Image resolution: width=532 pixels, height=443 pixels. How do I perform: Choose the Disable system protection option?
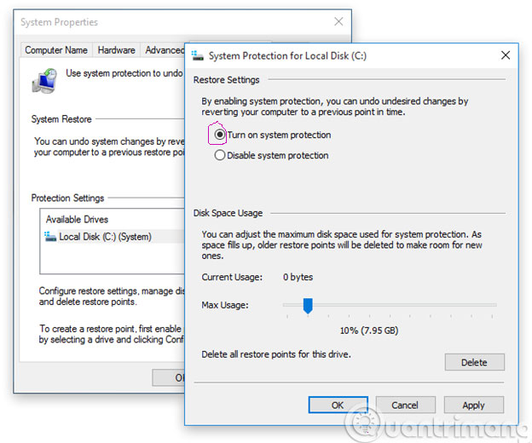220,156
